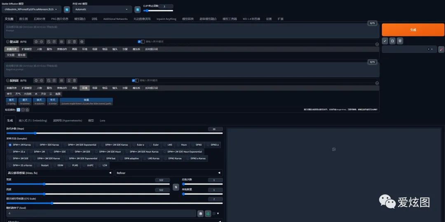Expand the Refiner section
Screen dimensions: 445x222
click(x=169, y=173)
